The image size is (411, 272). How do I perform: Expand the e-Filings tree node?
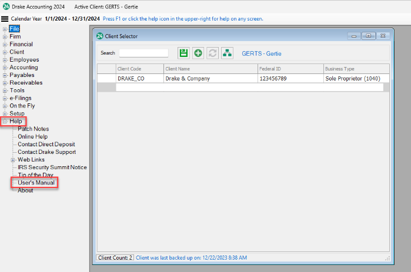click(5, 99)
